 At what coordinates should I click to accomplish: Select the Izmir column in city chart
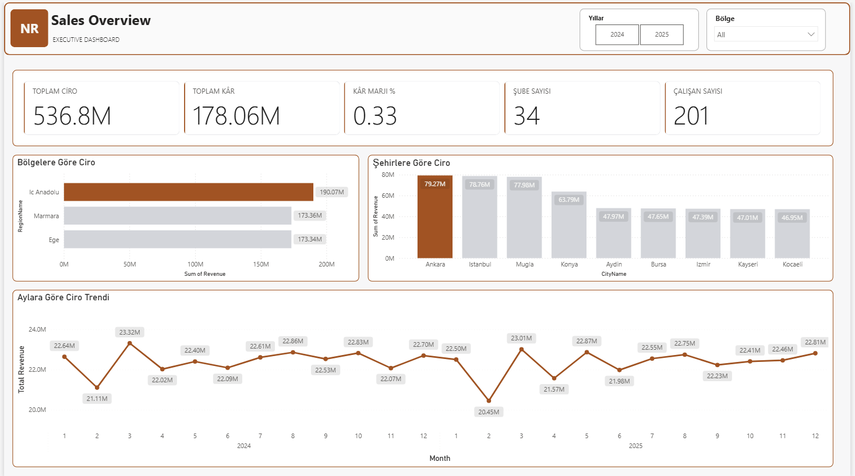click(x=703, y=233)
